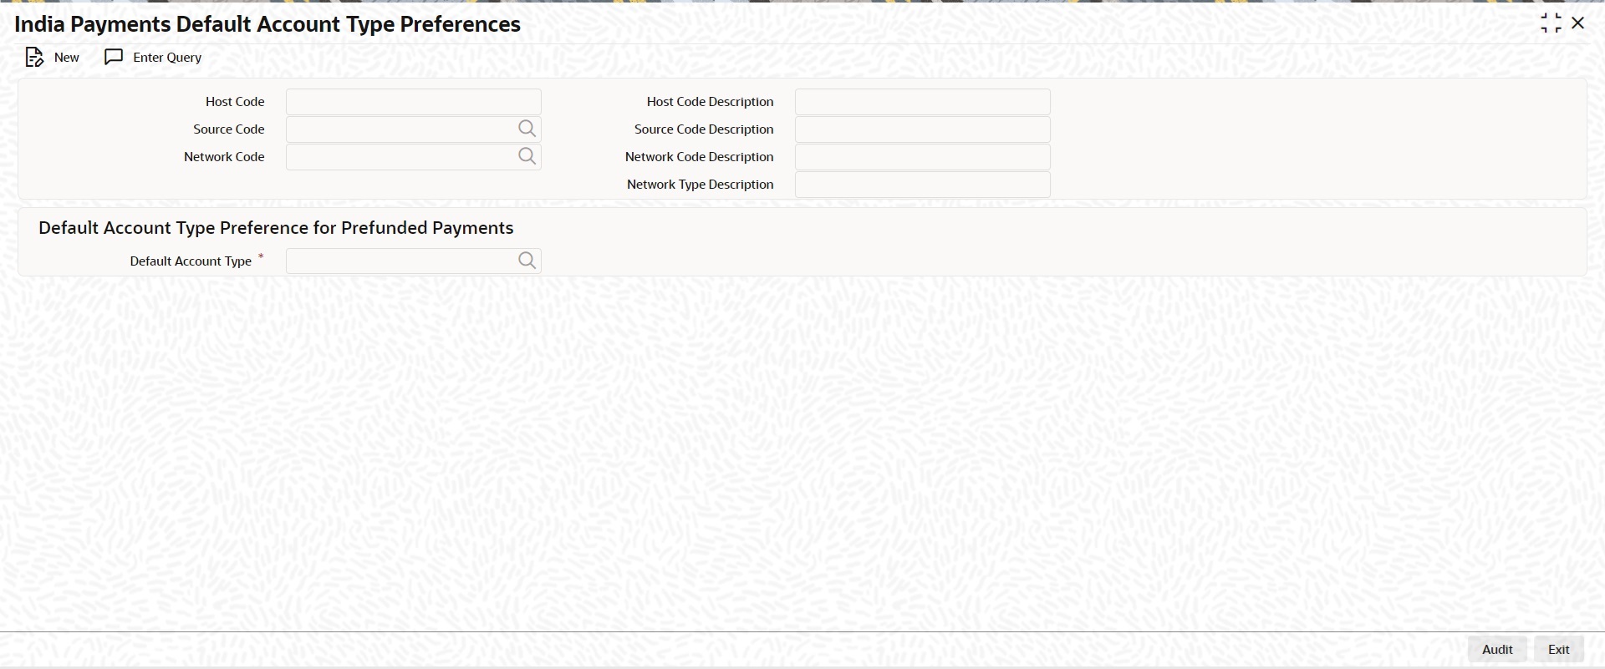The height and width of the screenshot is (669, 1605).
Task: Click the India Payments window title
Action: (x=267, y=24)
